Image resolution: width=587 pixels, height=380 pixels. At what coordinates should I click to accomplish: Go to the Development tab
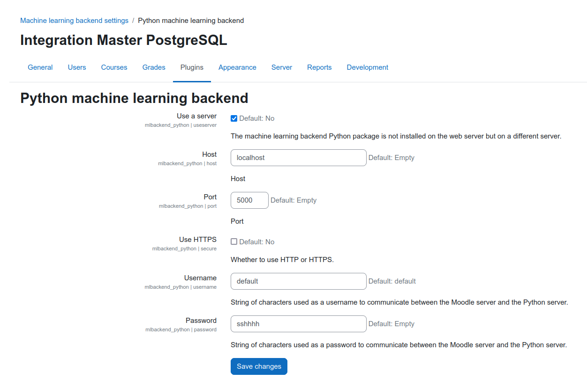pos(368,67)
